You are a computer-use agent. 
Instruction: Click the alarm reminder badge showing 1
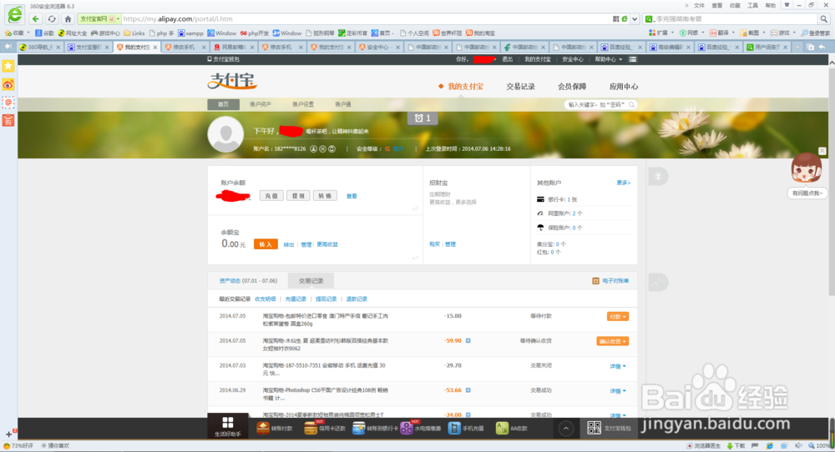coord(423,118)
